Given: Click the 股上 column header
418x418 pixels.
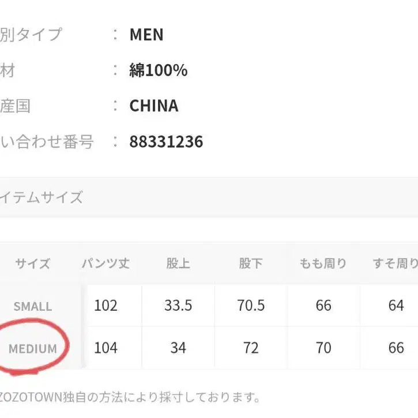Looking at the screenshot, I should click(178, 263).
